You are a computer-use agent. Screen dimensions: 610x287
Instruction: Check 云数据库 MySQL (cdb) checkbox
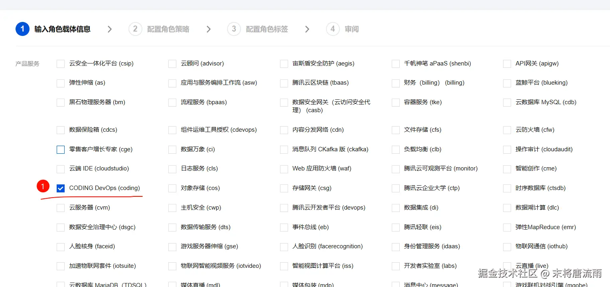[x=507, y=103]
